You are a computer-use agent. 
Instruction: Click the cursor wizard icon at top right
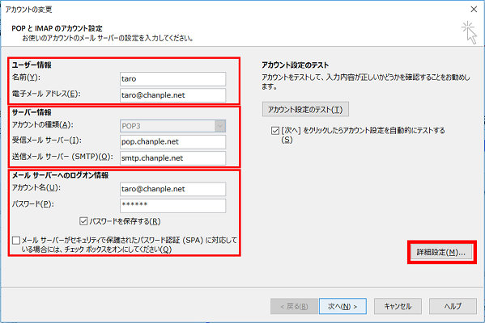click(470, 32)
